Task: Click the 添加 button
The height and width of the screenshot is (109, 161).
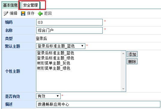Action: pyautogui.click(x=132, y=54)
